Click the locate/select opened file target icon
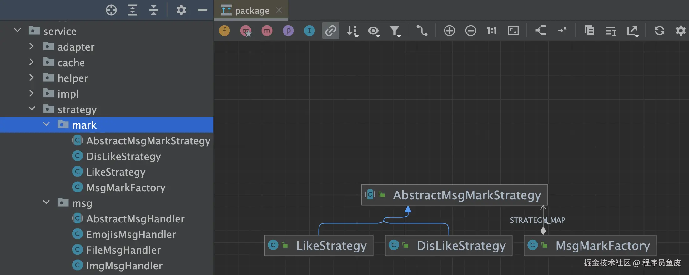Screen dimensions: 689x275 pos(111,10)
